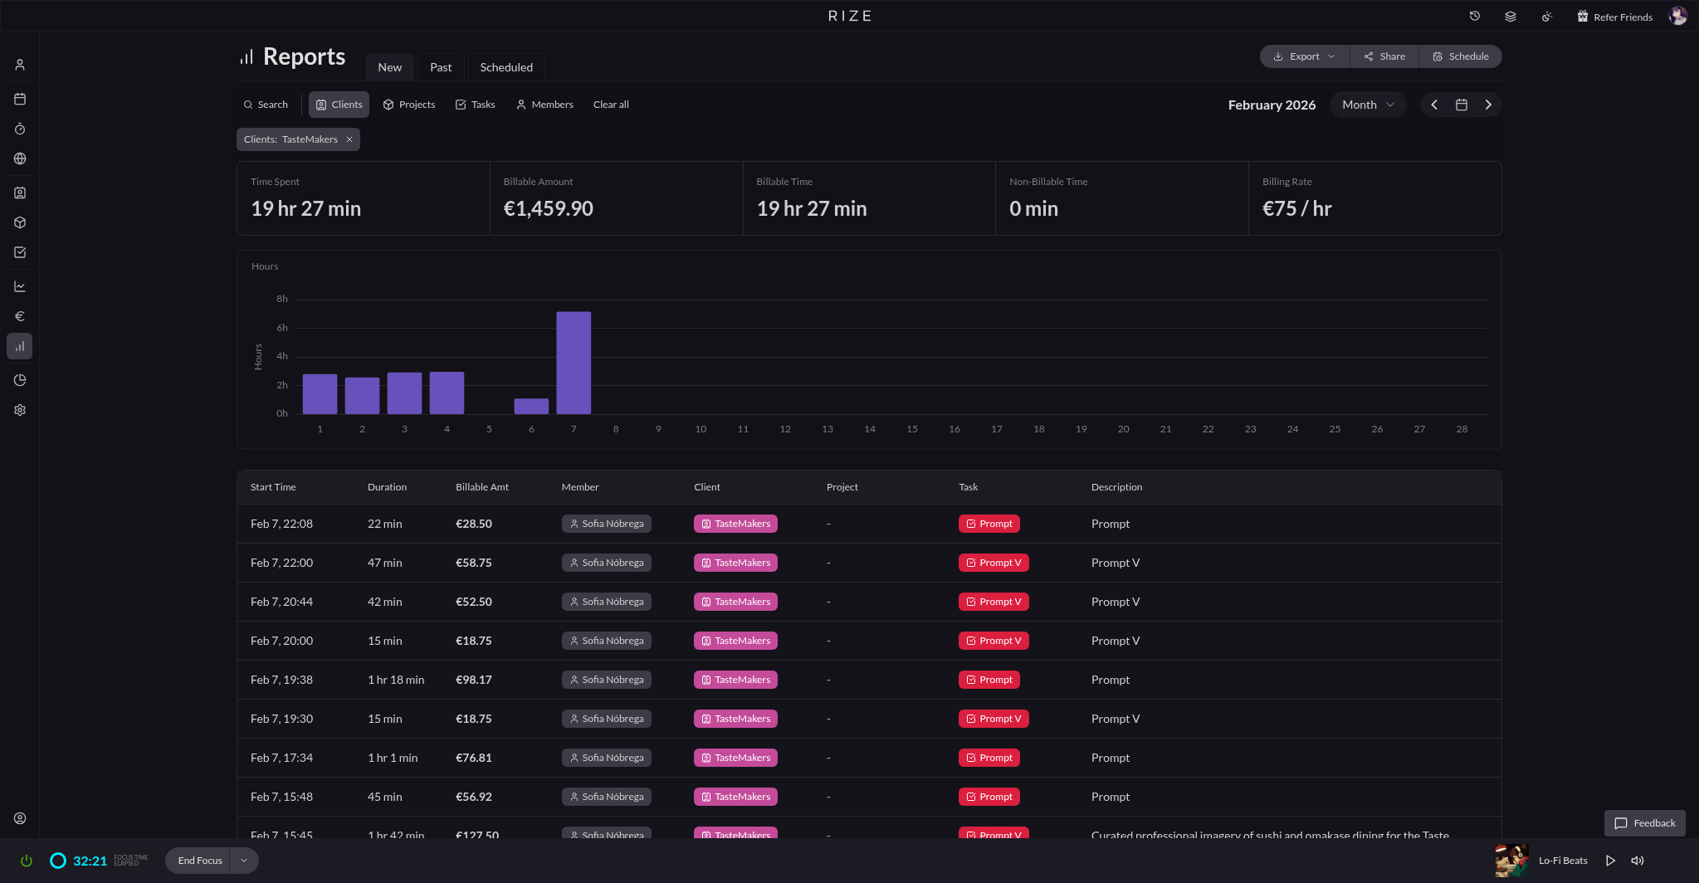This screenshot has height=883, width=1699.
Task: Open the settings gear in sidebar
Action: tap(20, 410)
